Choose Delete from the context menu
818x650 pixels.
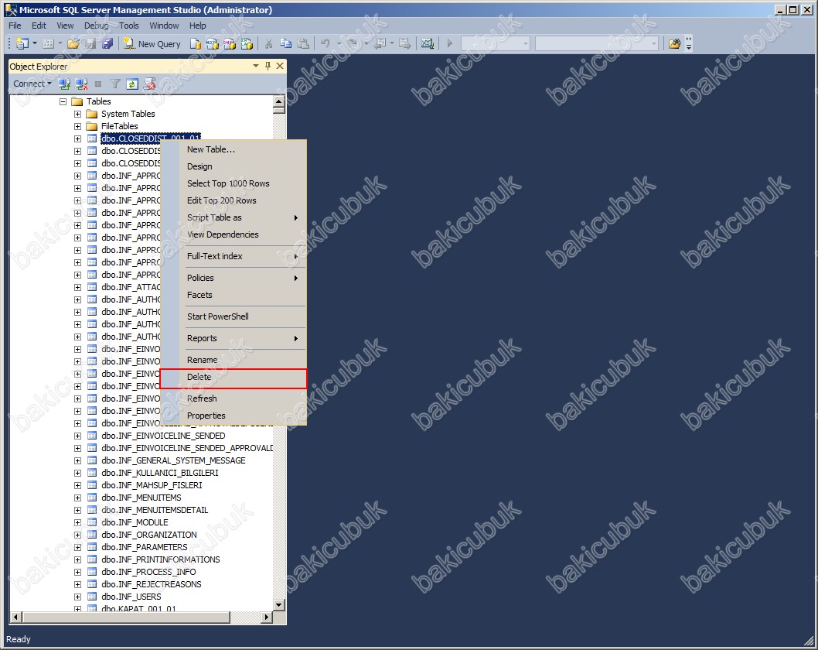[x=233, y=377]
